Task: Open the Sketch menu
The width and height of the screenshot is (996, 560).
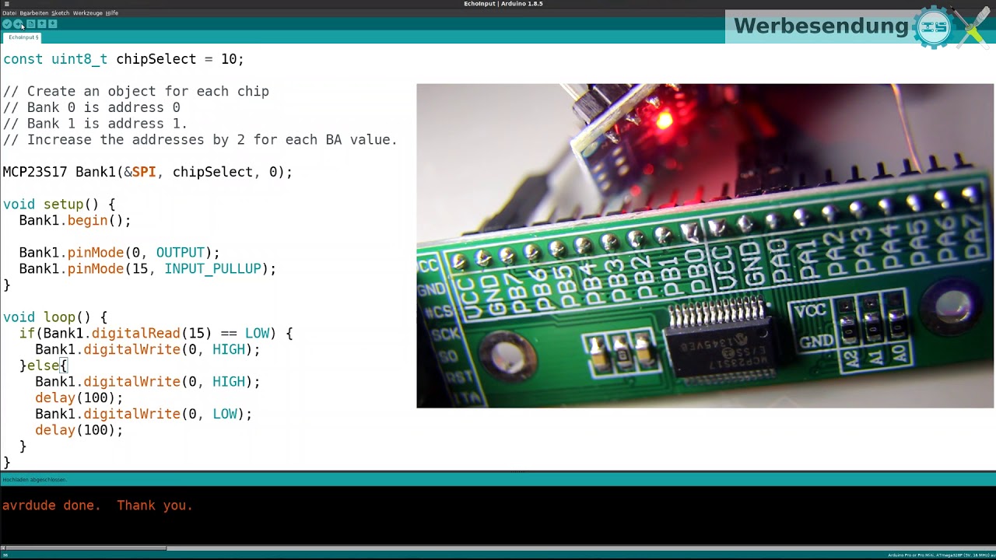Action: tap(60, 13)
